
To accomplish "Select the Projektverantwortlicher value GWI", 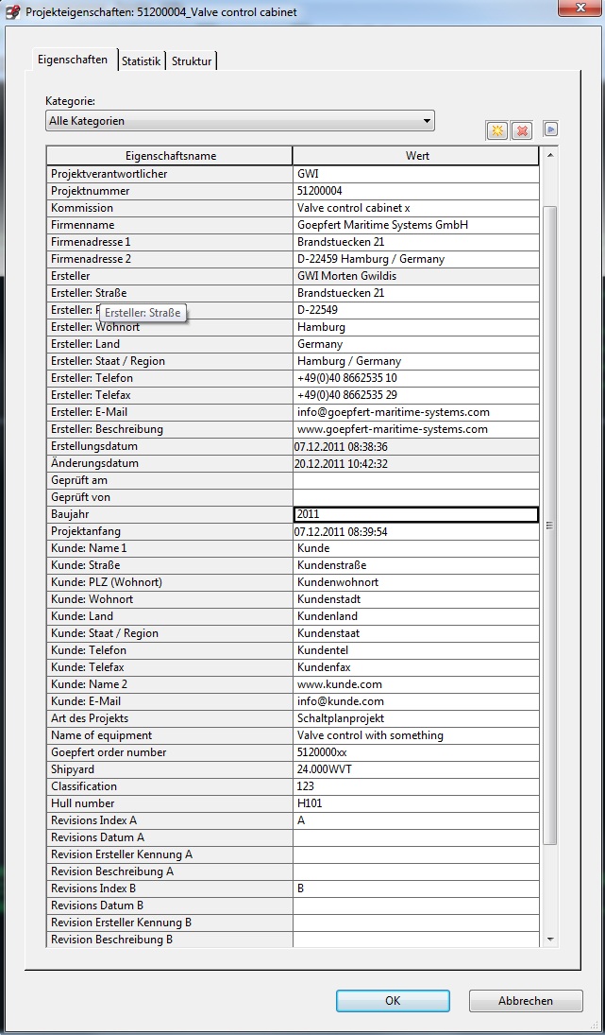I will pyautogui.click(x=416, y=174).
